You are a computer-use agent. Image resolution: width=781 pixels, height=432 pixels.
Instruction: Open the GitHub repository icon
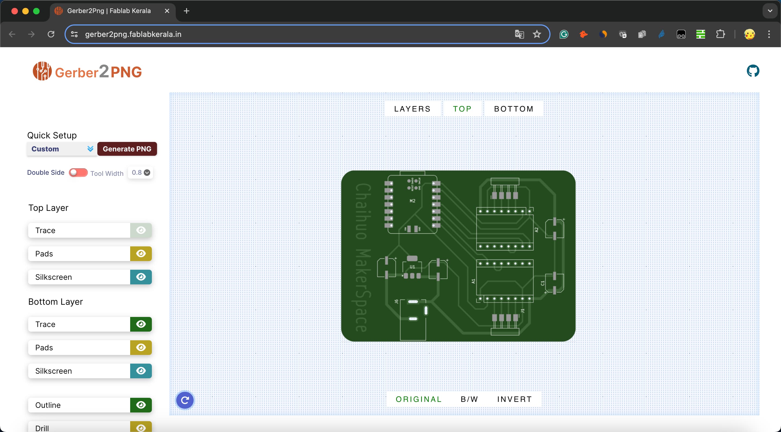pos(753,71)
